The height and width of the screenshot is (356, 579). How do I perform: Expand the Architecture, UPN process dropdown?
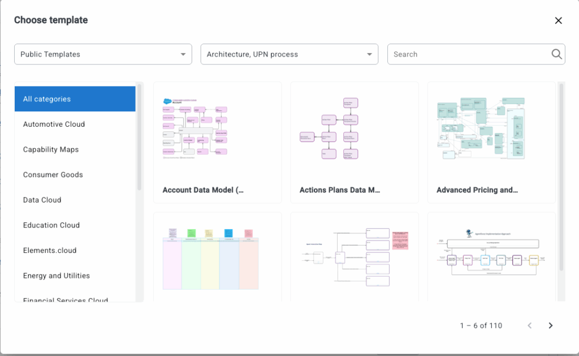[289, 54]
